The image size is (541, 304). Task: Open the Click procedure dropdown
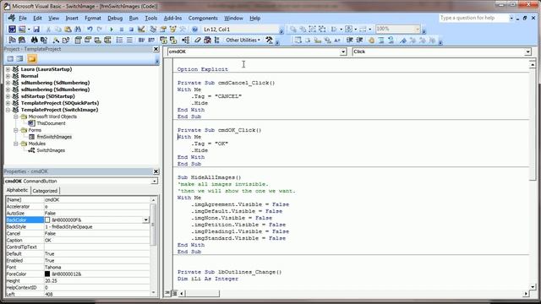(x=527, y=52)
